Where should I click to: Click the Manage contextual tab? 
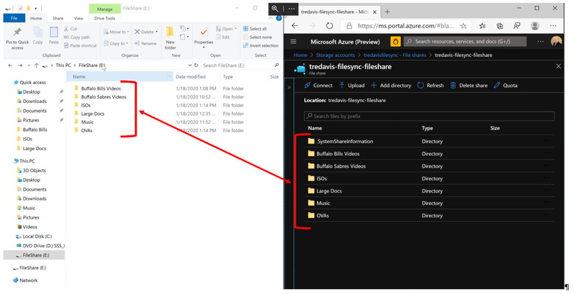pos(104,9)
